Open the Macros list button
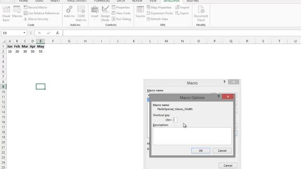The height and width of the screenshot is (169, 301). [17, 12]
